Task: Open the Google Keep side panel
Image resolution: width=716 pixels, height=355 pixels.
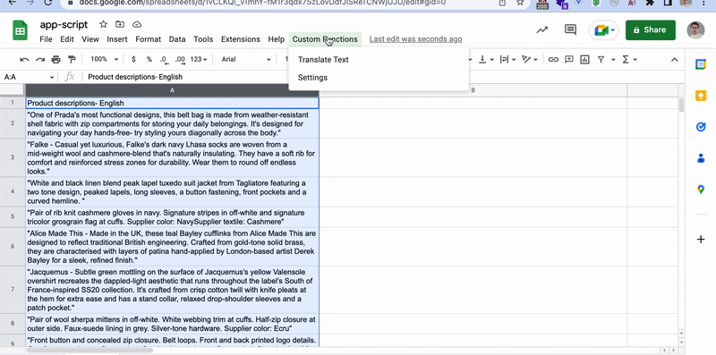Action: (x=701, y=96)
